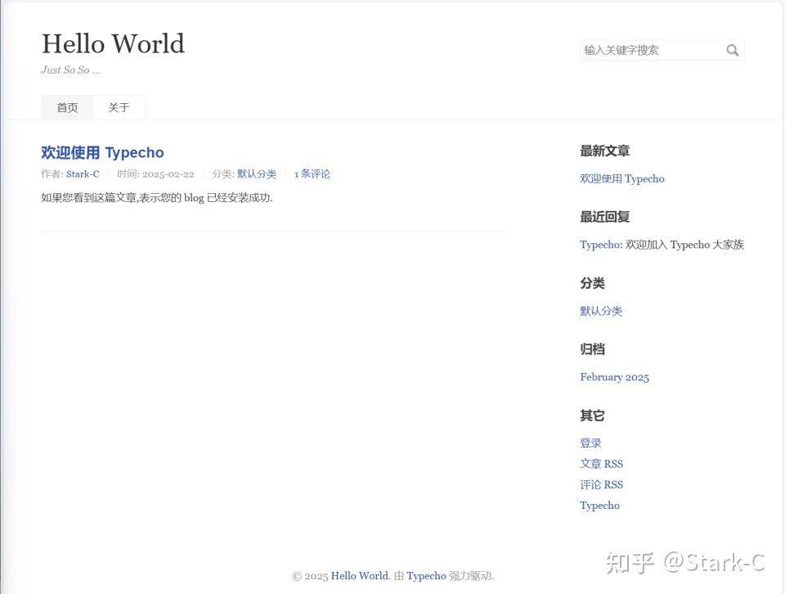Focus the keyword search input field
Viewport: 785px width, 594px height.
point(662,50)
